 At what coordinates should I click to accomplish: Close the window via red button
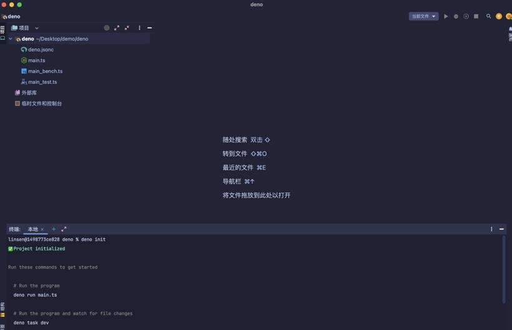(x=4, y=4)
